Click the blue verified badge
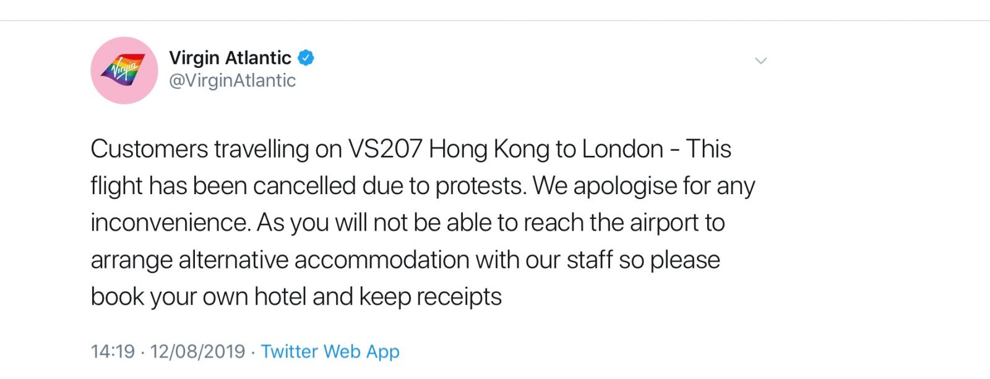 306,57
